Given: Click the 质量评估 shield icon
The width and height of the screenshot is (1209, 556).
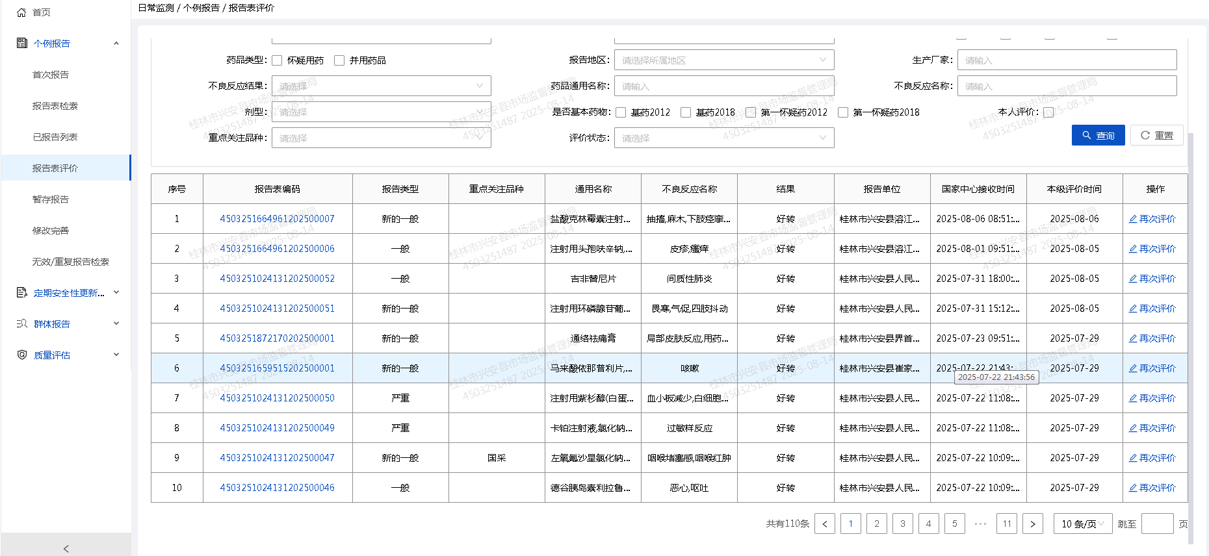Looking at the screenshot, I should pyautogui.click(x=21, y=355).
